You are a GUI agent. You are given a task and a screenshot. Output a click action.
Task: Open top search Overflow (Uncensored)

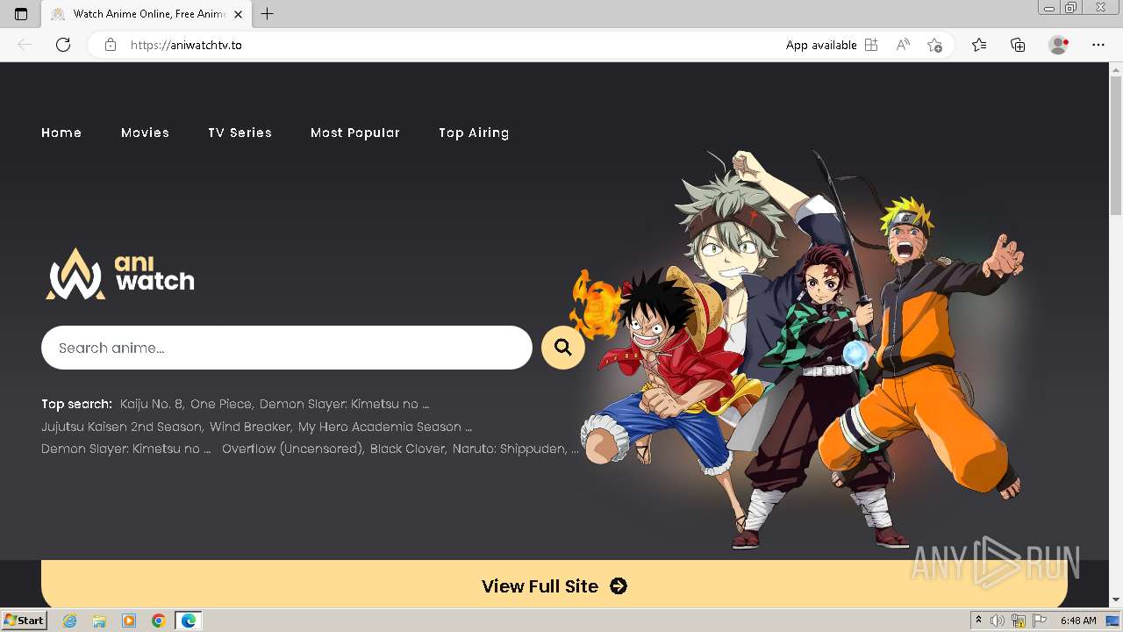(293, 449)
